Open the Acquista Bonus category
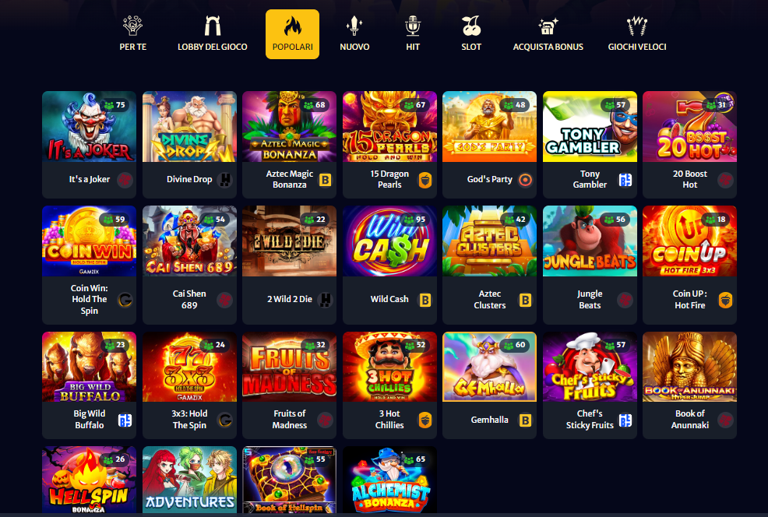This screenshot has height=517, width=768. pyautogui.click(x=548, y=33)
